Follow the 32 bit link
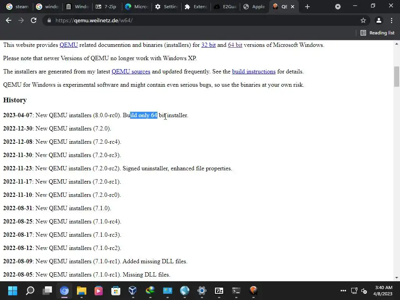Image resolution: width=400 pixels, height=300 pixels. point(209,45)
